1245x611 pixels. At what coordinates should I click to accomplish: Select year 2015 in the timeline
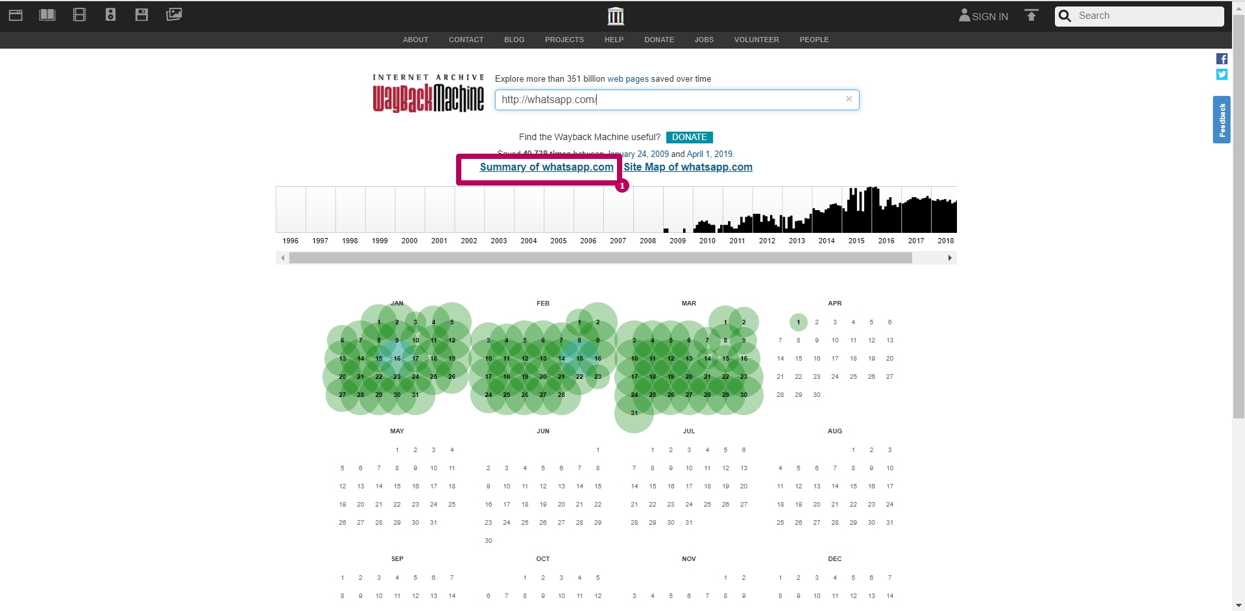[856, 241]
